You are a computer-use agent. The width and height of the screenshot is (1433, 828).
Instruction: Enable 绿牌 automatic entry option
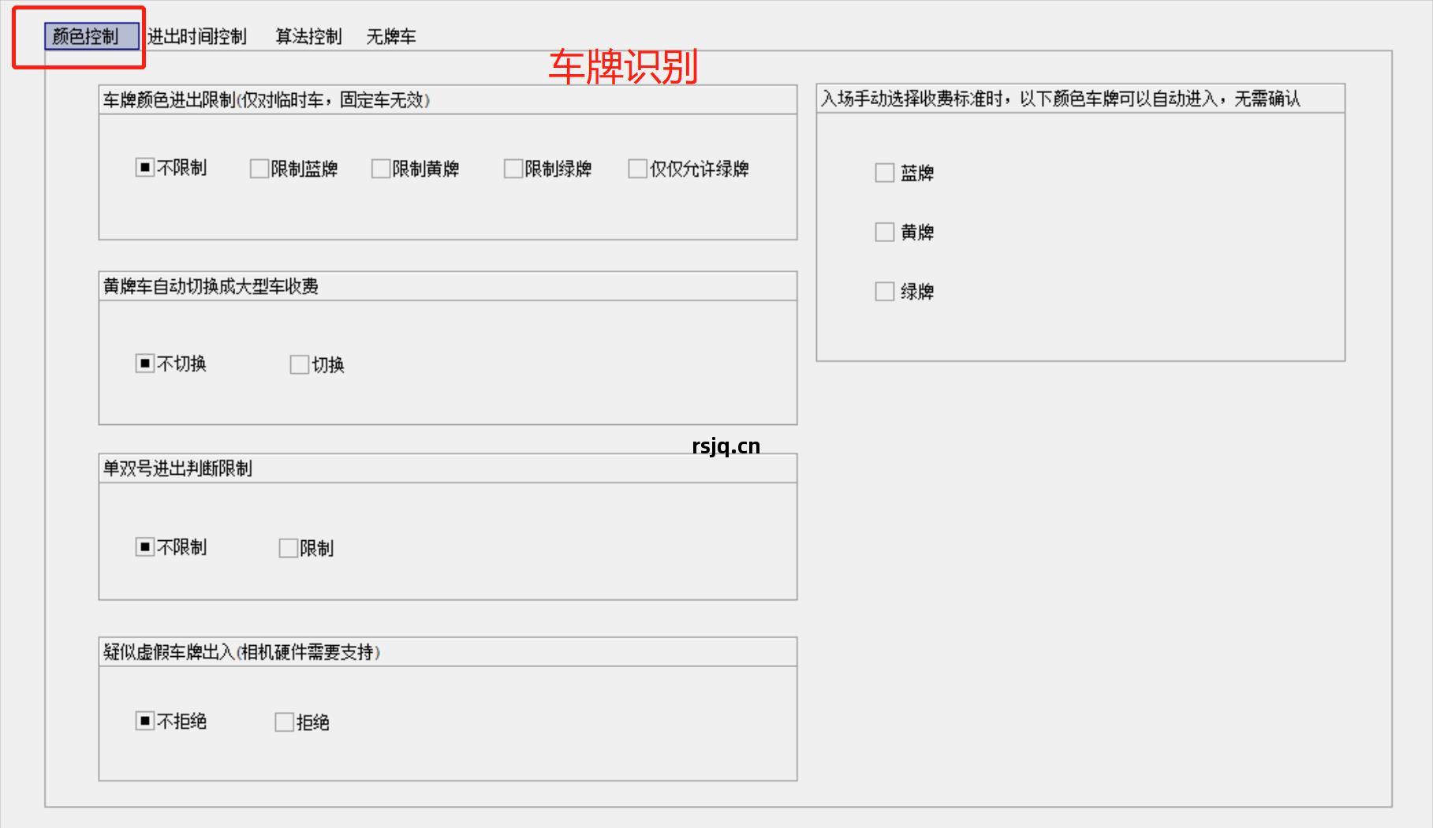883,291
